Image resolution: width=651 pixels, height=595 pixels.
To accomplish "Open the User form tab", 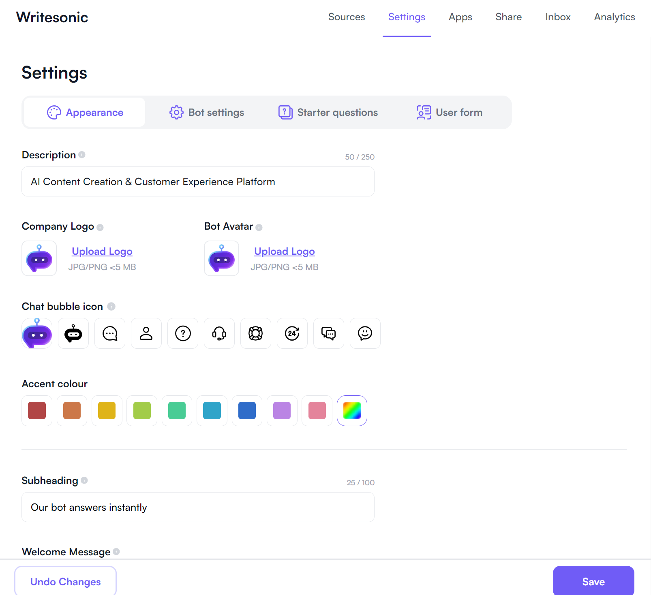I will tap(450, 113).
